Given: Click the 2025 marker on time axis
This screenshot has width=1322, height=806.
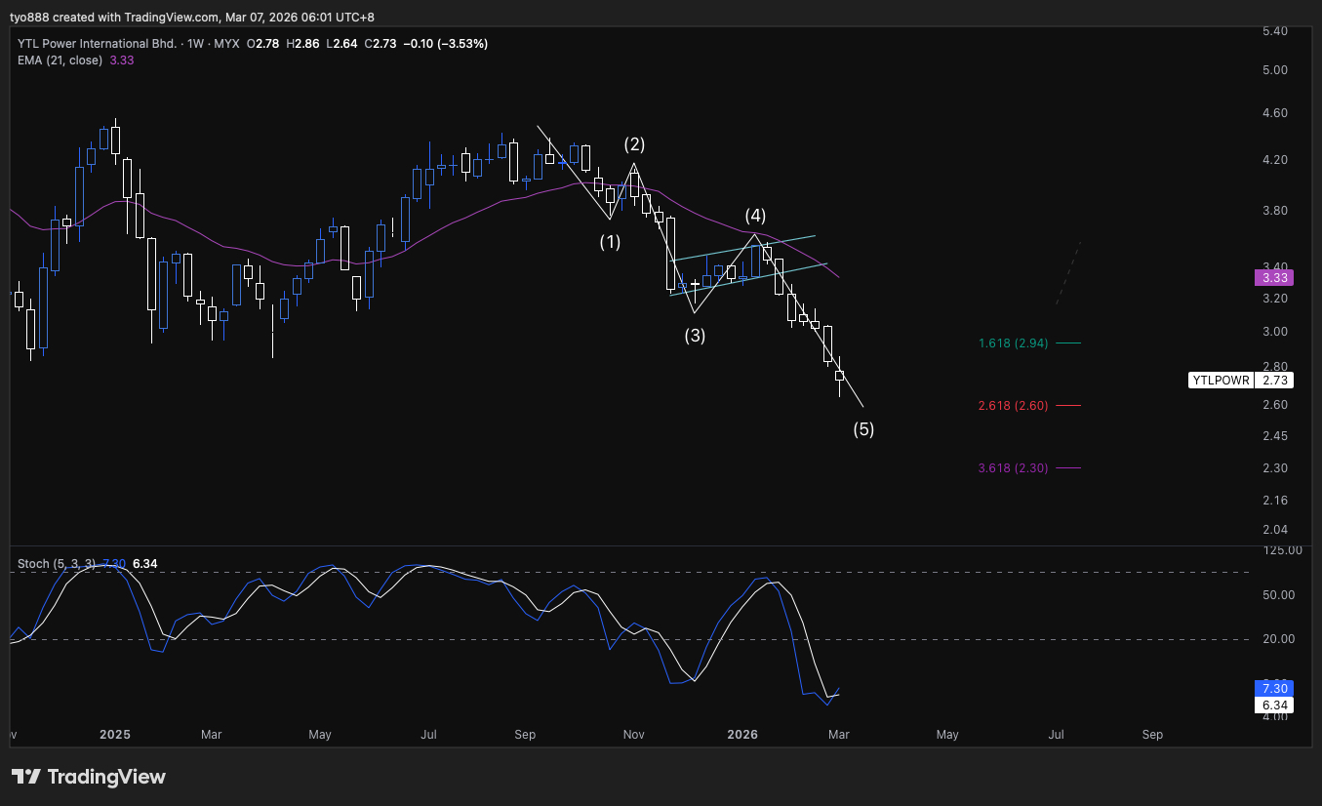Looking at the screenshot, I should point(115,734).
